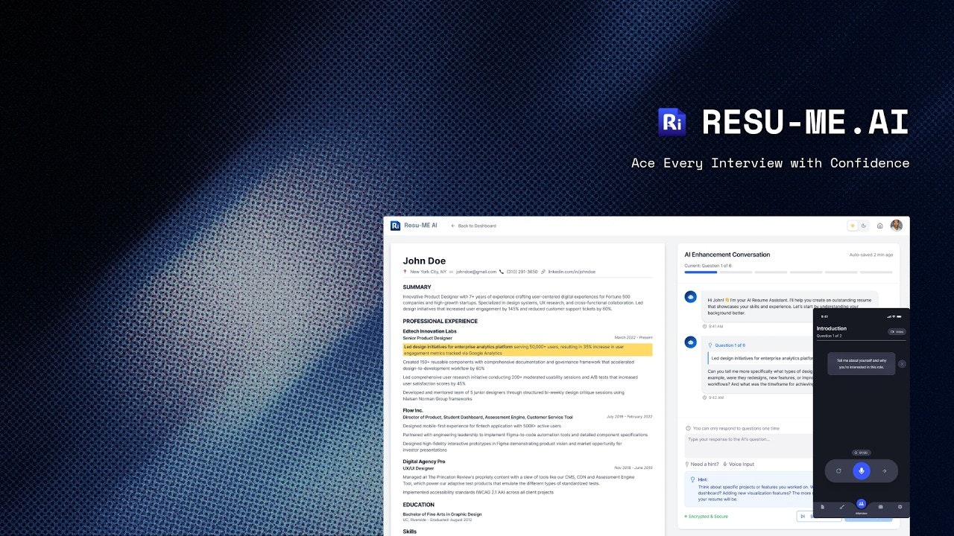Click 'Digital Agency Pro' company heading

tap(424, 462)
